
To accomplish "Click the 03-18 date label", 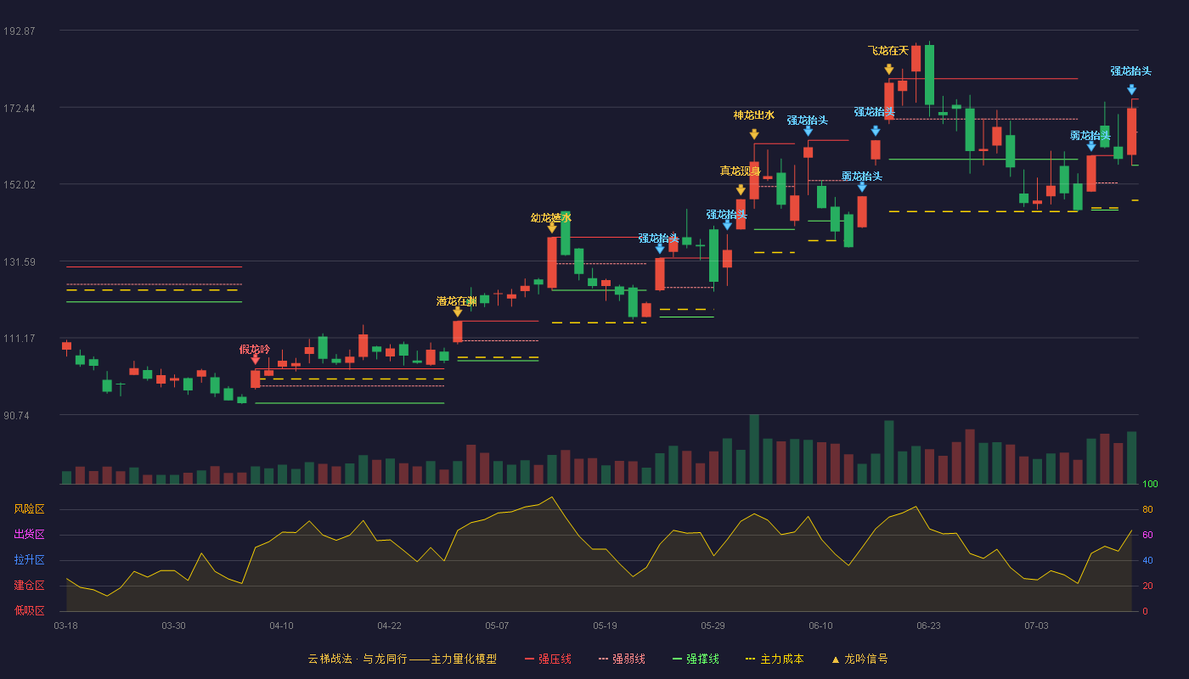I will point(65,626).
